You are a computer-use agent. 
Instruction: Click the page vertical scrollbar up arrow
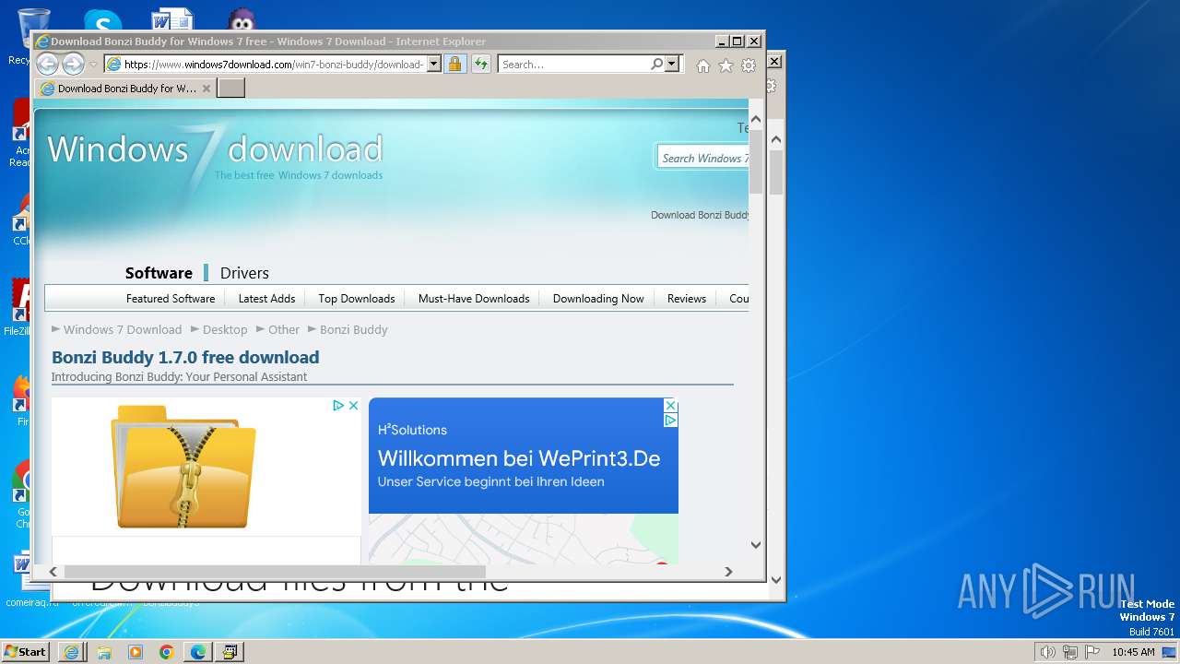(756, 120)
